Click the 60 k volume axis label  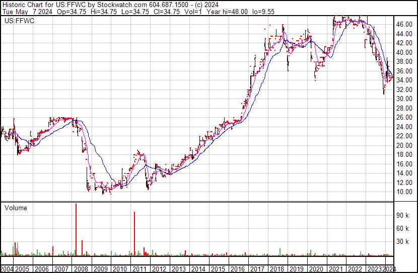[x=403, y=229]
